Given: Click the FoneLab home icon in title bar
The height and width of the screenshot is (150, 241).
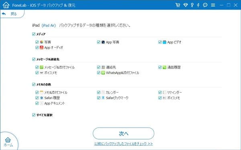Looking at the screenshot, I should tap(6, 5).
